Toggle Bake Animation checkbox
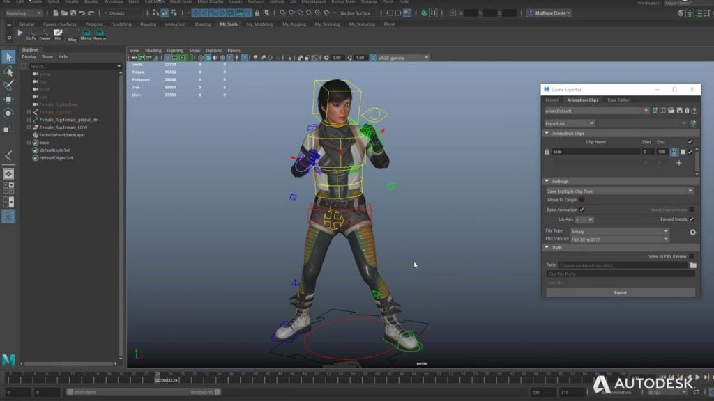 (582, 210)
